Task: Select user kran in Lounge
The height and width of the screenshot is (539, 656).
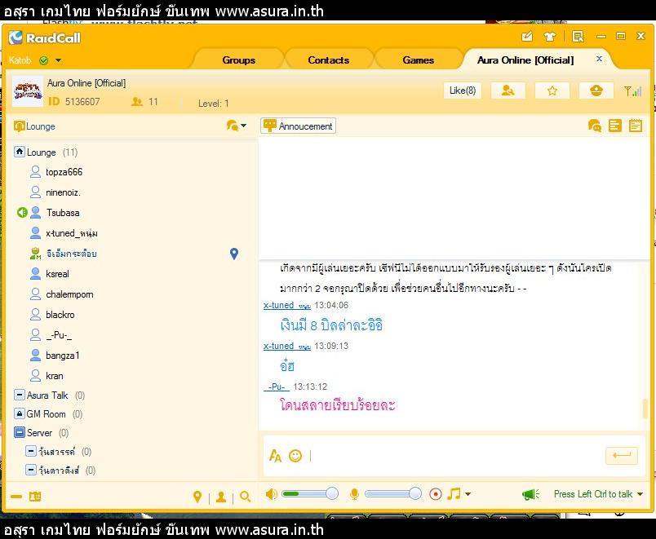Action: tap(55, 376)
